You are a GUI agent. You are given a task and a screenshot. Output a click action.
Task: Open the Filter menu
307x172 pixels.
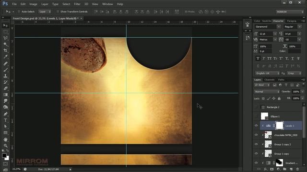[x=77, y=4]
